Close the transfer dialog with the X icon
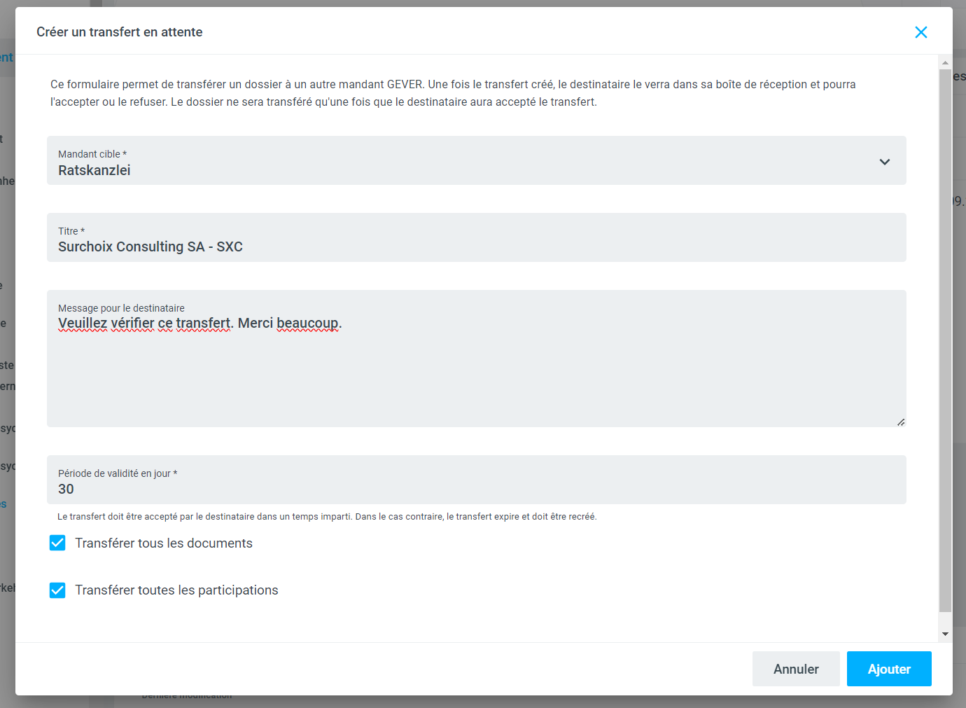966x708 pixels. click(920, 32)
